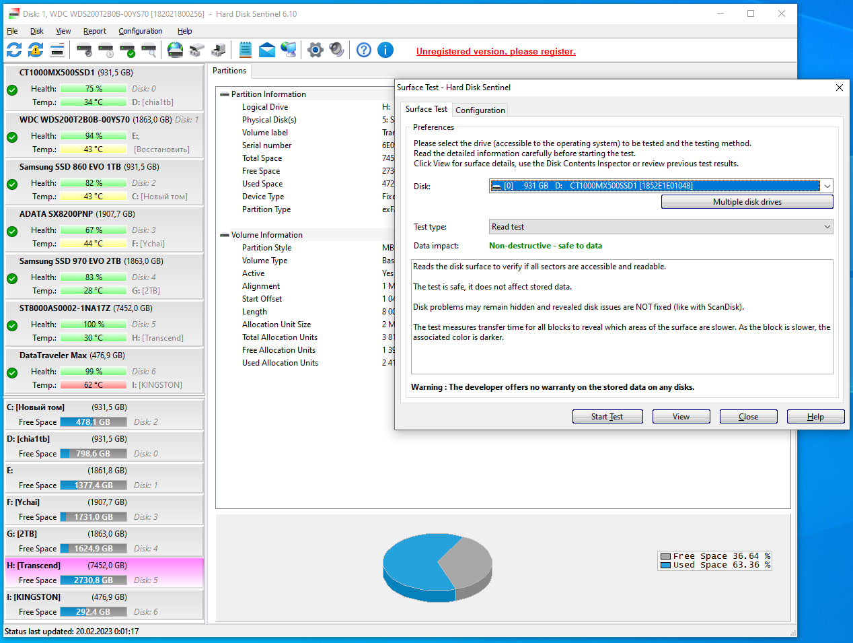
Task: Click the blue question mark help icon
Action: (x=364, y=50)
